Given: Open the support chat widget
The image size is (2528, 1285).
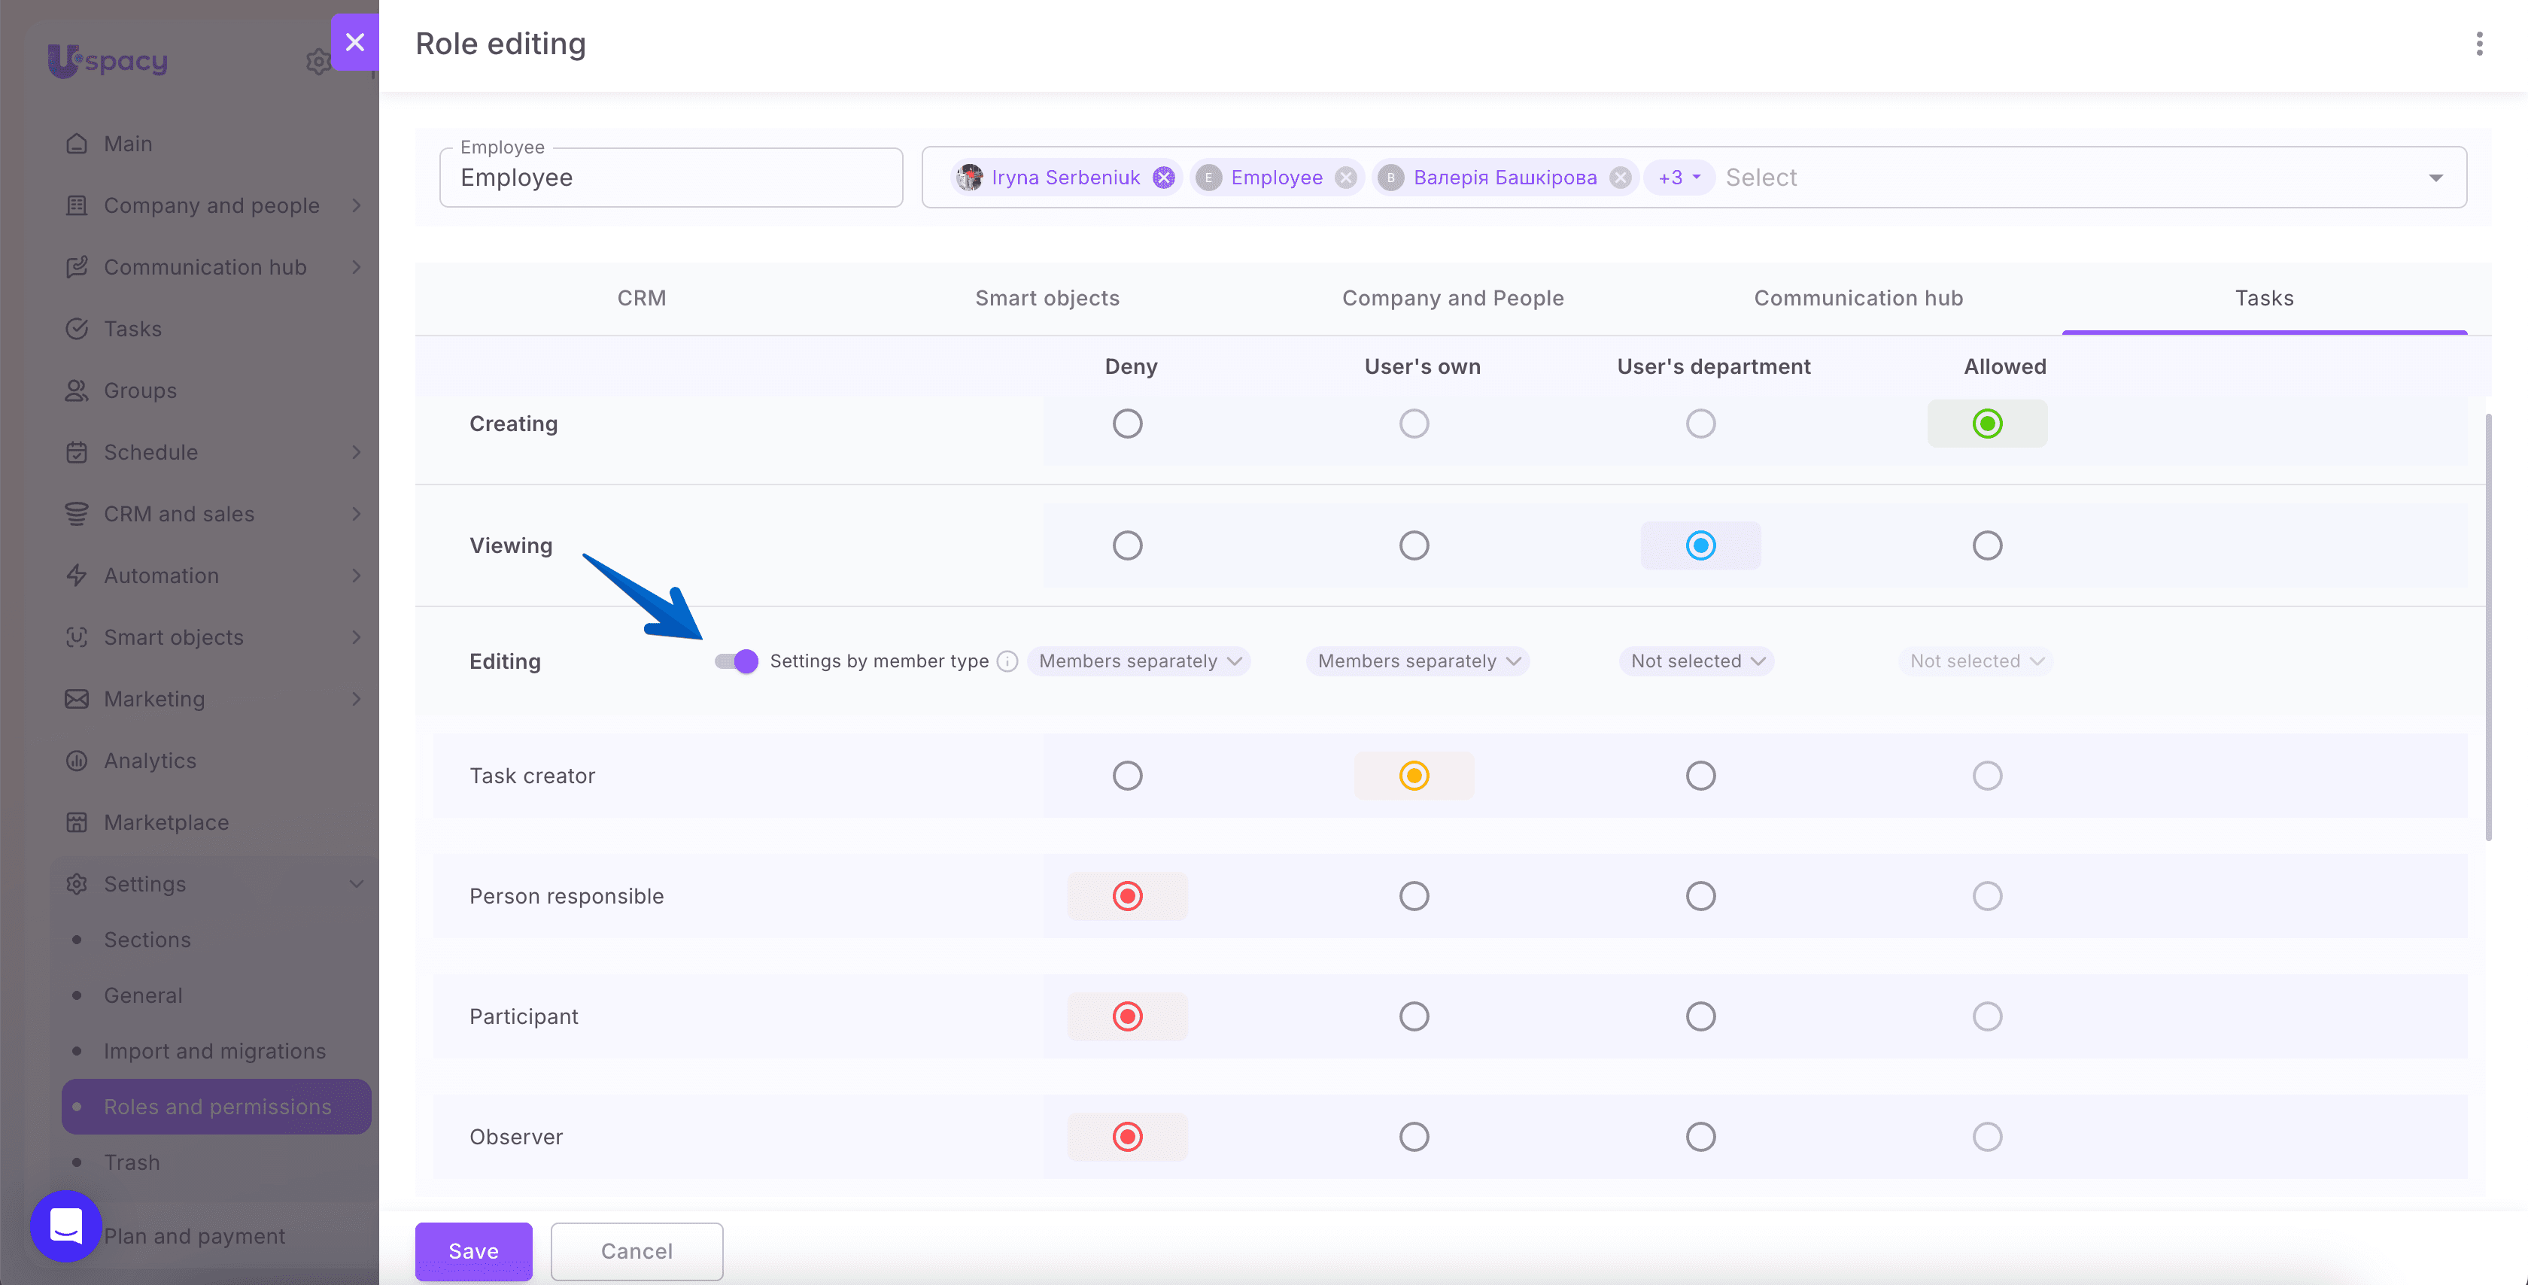Looking at the screenshot, I should pyautogui.click(x=65, y=1226).
